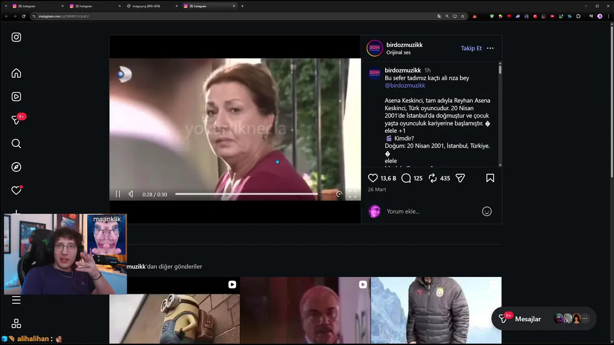Go back with the browser back arrow
614x345 pixels.
click(x=6, y=16)
